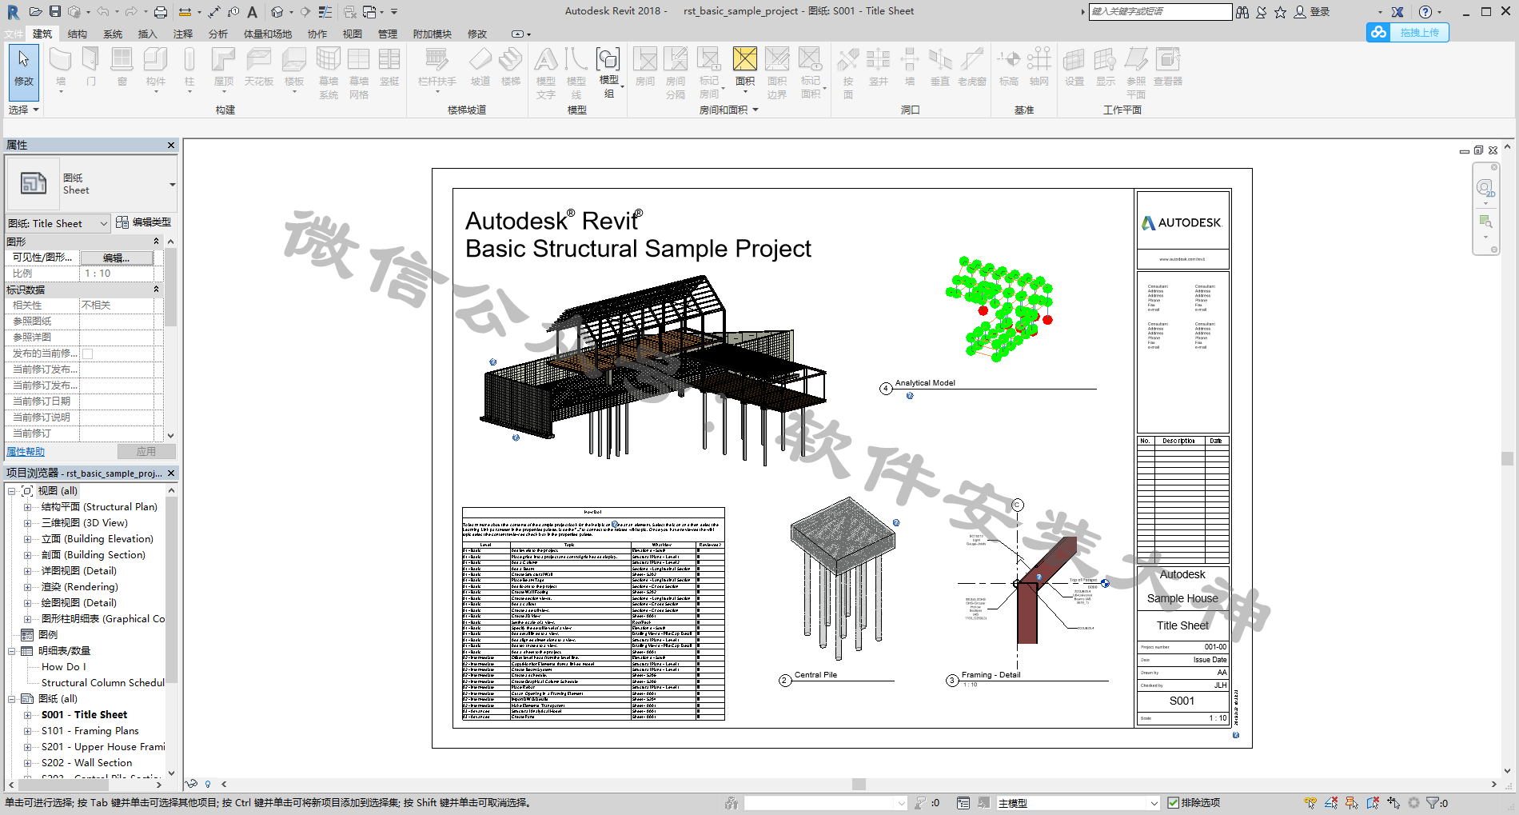Screen dimensions: 1519x815
Task: Open the 视图 ribbon tab
Action: [353, 34]
